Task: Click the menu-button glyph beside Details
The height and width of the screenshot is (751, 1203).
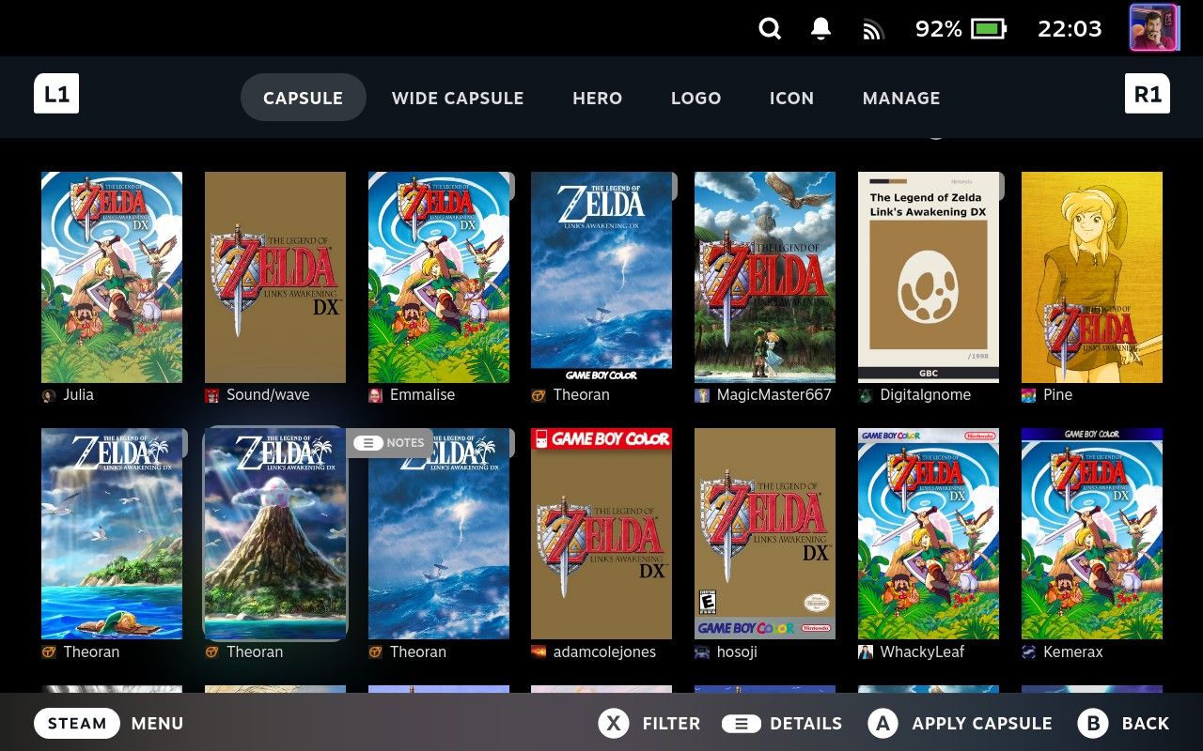Action: coord(742,724)
